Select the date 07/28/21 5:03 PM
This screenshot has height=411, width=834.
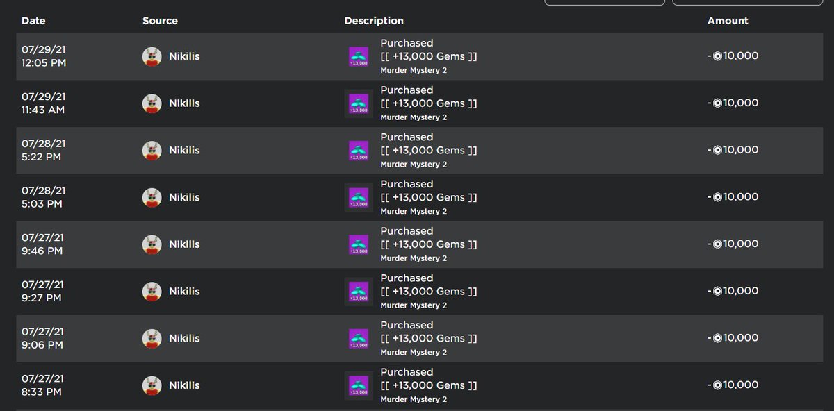[44, 197]
